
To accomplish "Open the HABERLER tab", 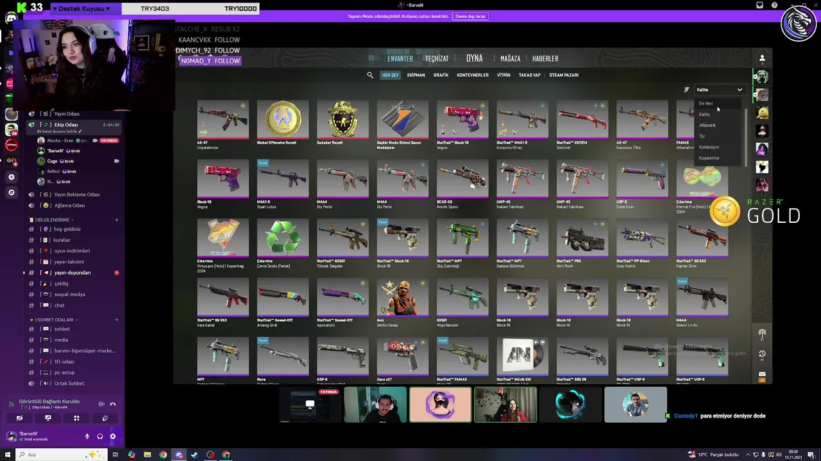I will [545, 58].
